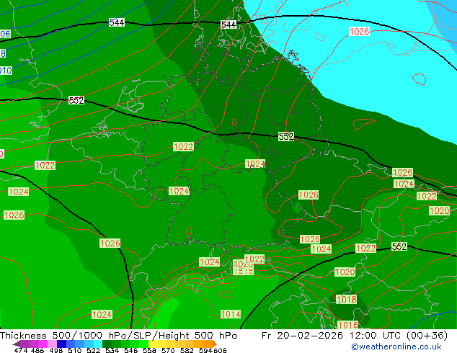The image size is (457, 353).
Task: Click legend value '570'
Action: (168, 350)
